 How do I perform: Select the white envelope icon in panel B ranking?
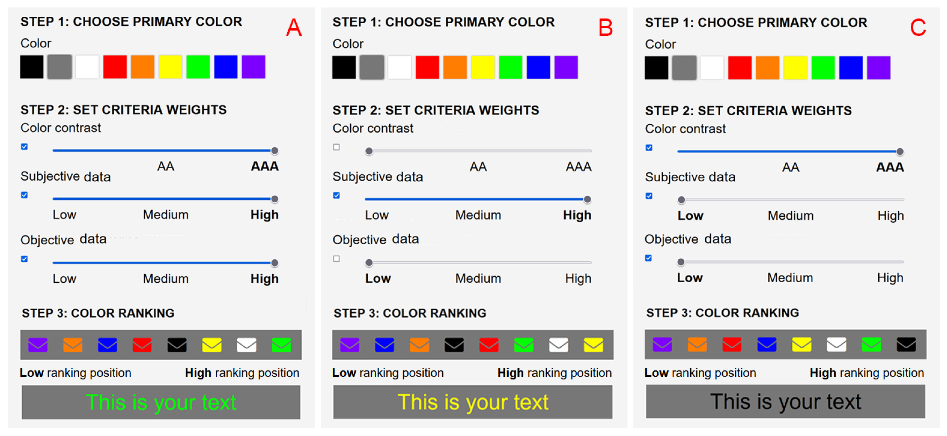[558, 345]
